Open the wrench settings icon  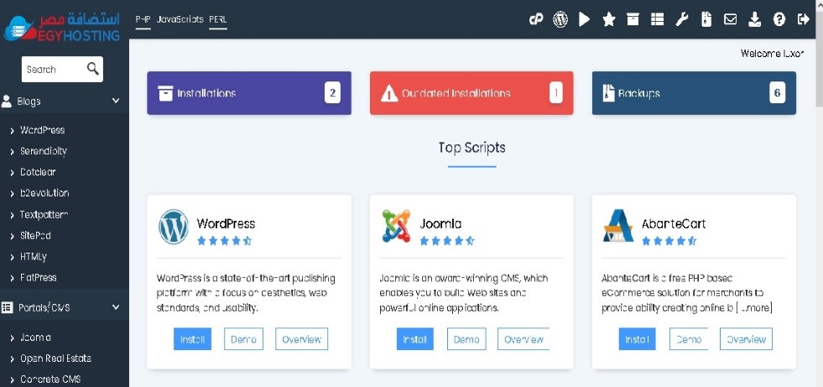pos(682,19)
